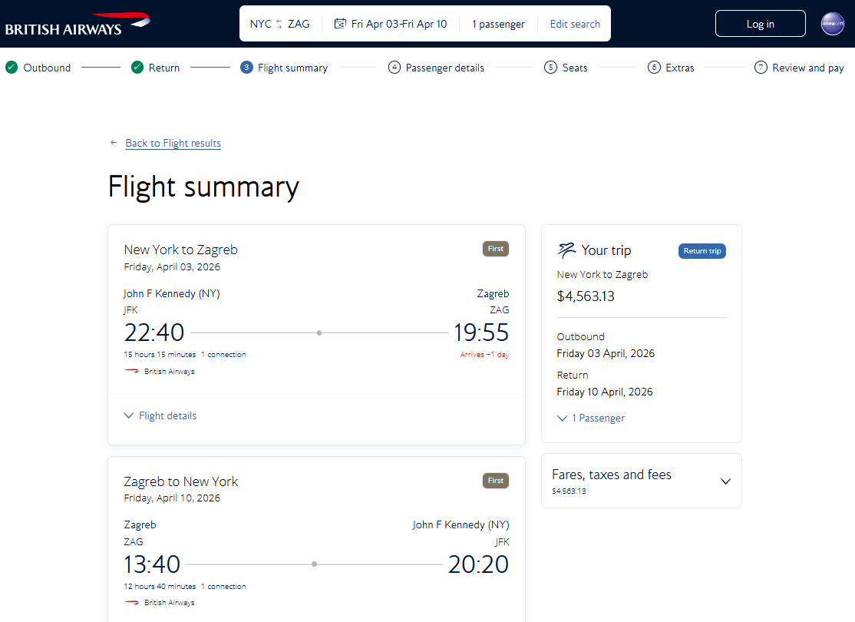Click the Return trip badge
The image size is (855, 622).
[701, 251]
